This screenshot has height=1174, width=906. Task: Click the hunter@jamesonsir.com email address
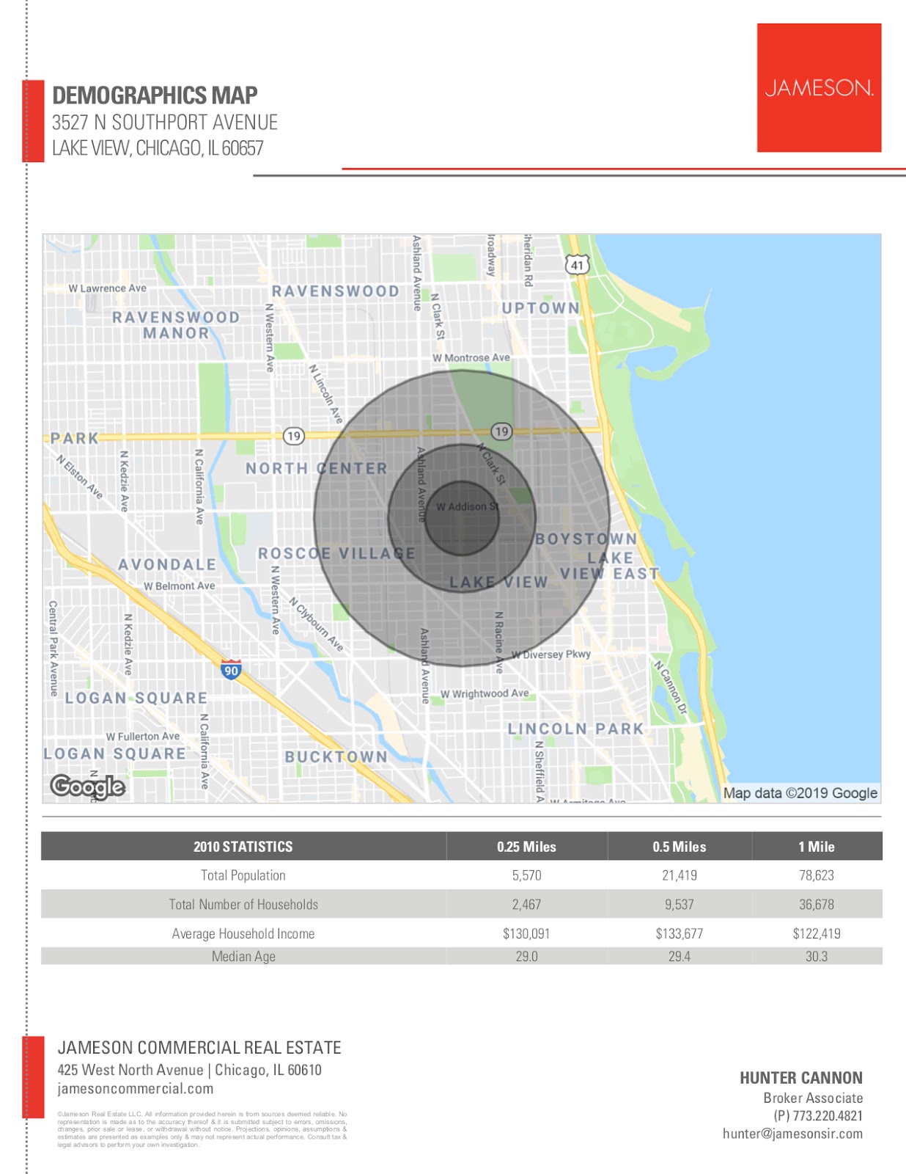[792, 1134]
